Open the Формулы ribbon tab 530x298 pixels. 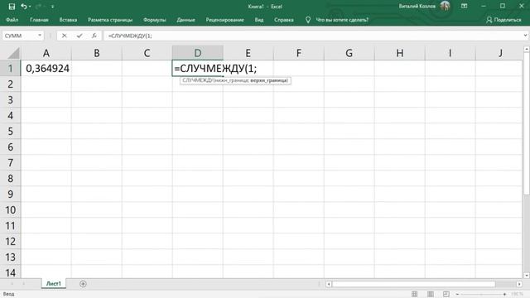(155, 20)
